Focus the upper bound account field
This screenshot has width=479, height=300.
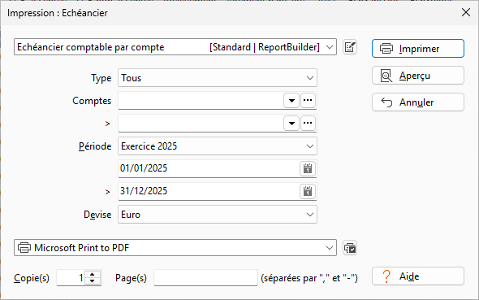(201, 124)
